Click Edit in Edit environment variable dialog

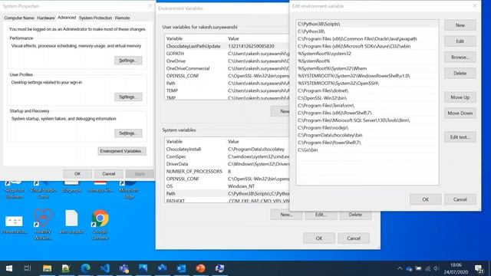click(x=460, y=41)
